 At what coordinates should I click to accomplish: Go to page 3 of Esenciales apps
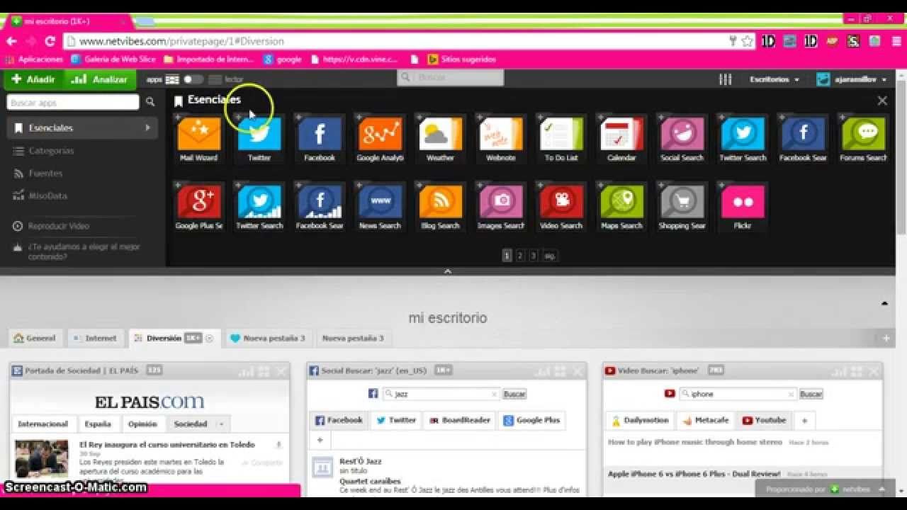(x=534, y=256)
